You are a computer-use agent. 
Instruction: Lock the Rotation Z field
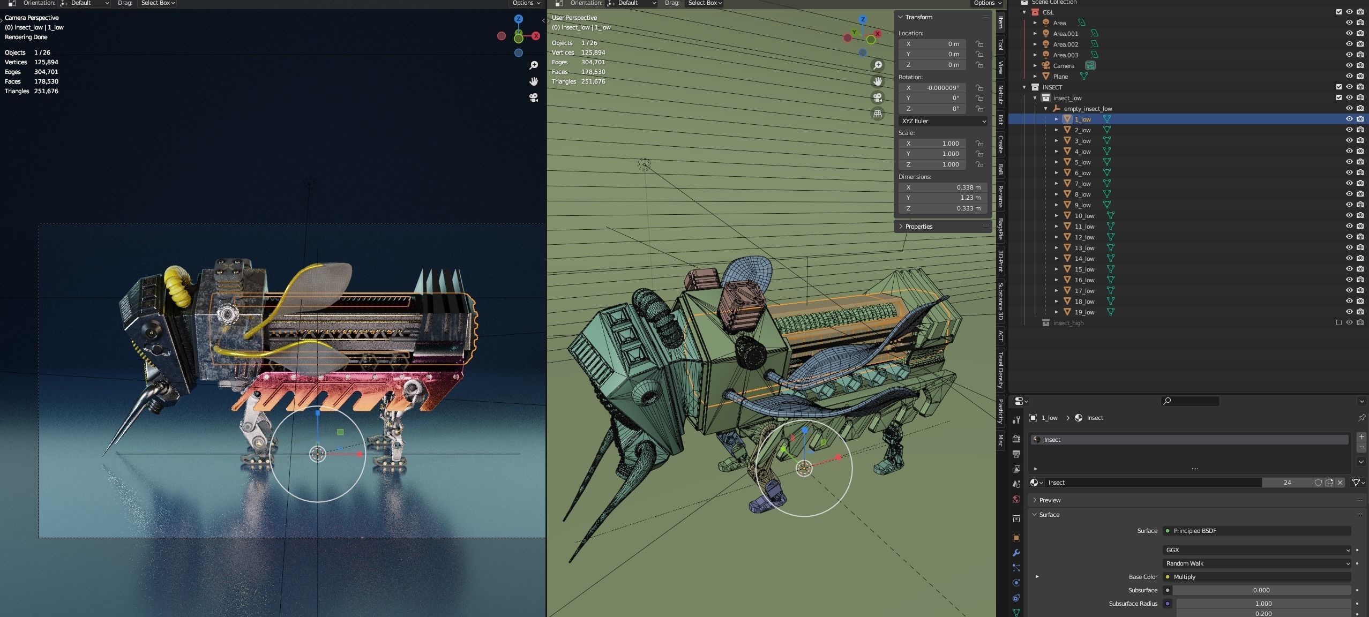[979, 109]
